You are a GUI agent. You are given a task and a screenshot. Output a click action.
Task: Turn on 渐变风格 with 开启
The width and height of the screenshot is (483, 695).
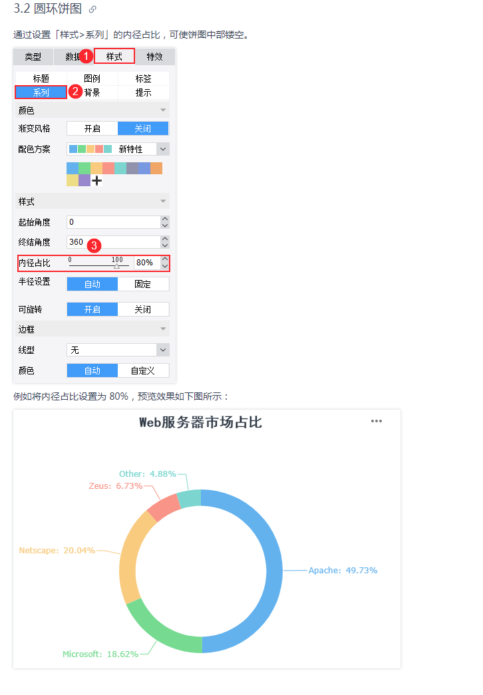coord(92,128)
